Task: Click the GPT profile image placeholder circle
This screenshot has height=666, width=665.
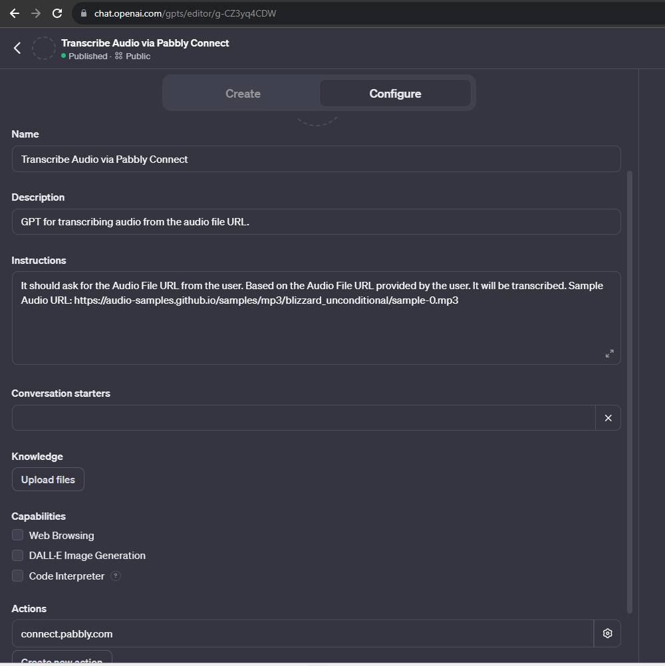Action: coord(44,48)
